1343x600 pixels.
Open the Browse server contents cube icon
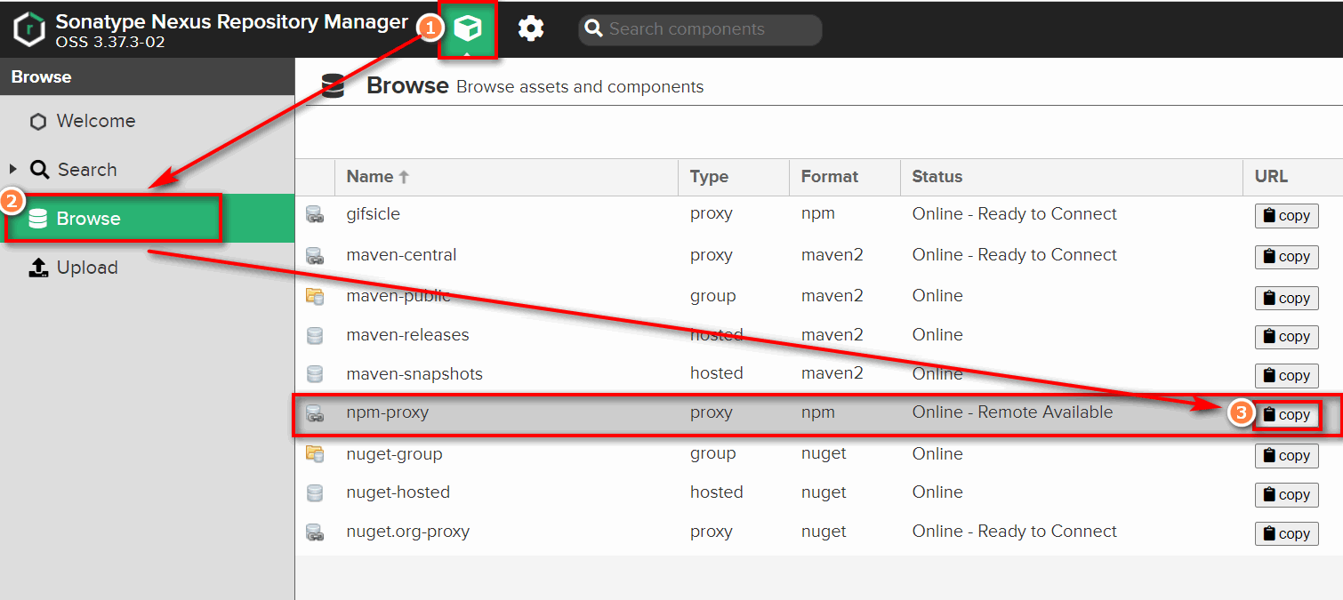(x=468, y=29)
